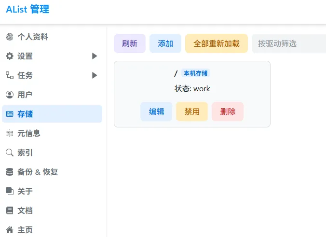Click the house icon for 主页
Image resolution: width=326 pixels, height=237 pixels.
[x=10, y=230]
